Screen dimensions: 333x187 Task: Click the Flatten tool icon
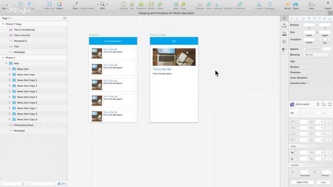[160, 4]
